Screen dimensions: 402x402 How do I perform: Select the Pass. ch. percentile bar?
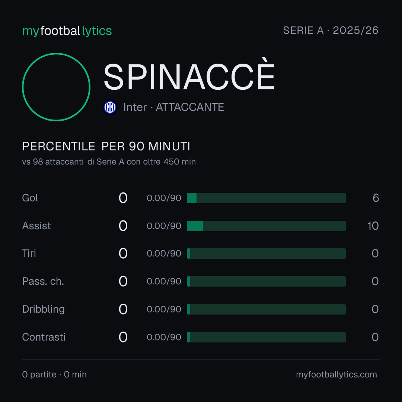click(x=266, y=281)
